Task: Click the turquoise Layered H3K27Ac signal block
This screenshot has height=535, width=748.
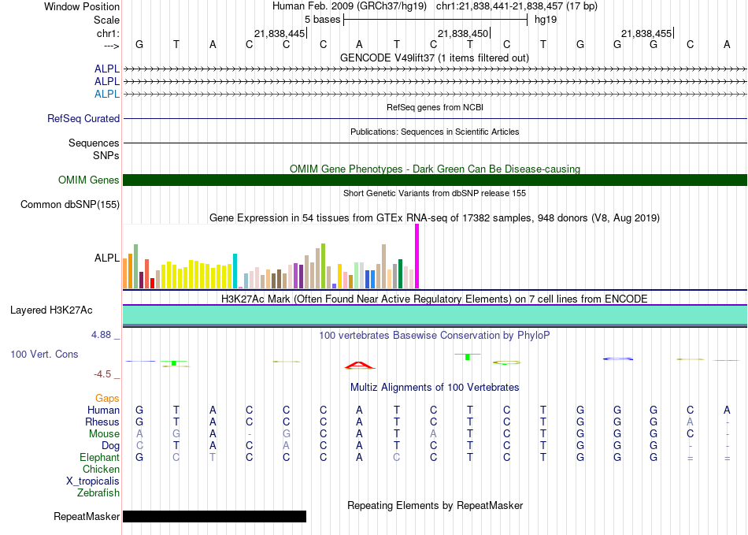Action: click(x=435, y=315)
